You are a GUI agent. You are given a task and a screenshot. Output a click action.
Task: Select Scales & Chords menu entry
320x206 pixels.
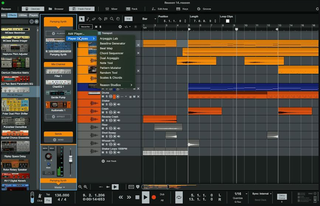[x=111, y=77]
